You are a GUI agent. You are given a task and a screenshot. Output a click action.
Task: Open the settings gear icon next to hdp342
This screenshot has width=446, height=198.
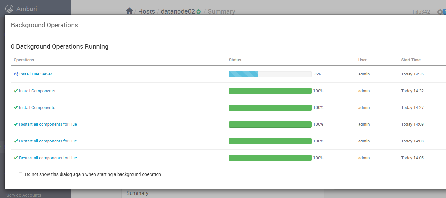coord(440,12)
